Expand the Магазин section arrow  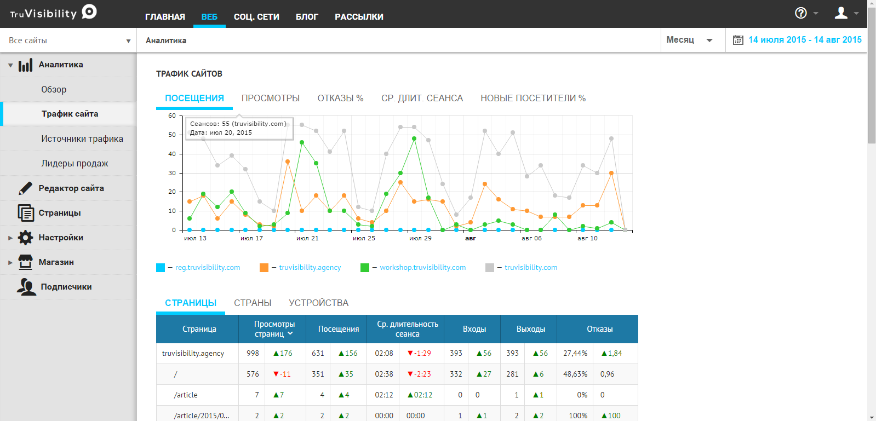point(10,262)
